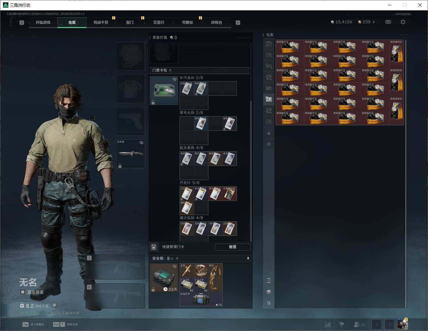Select the tall coffee bag at top right
Screen dimensions: 428x331
pyautogui.click(x=397, y=54)
